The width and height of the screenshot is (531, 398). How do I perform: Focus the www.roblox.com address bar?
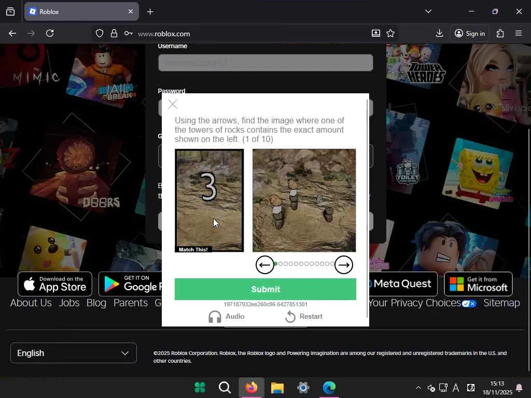pyautogui.click(x=250, y=34)
